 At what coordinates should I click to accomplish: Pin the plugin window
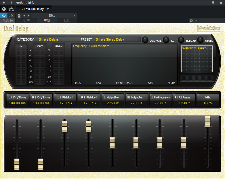[x=213, y=3]
